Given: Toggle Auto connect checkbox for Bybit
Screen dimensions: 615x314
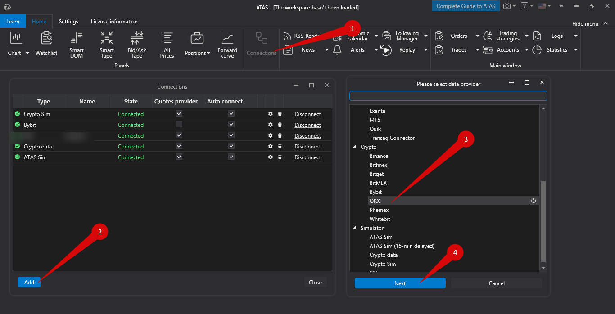Looking at the screenshot, I should [231, 124].
